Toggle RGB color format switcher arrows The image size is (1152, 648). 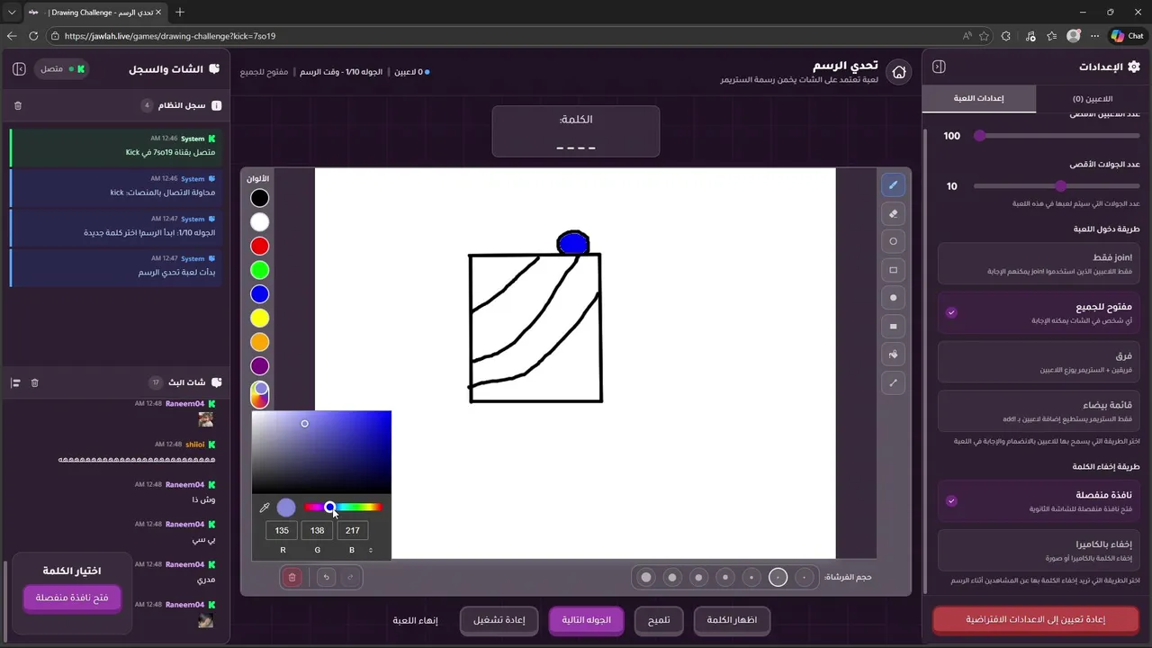(x=371, y=550)
